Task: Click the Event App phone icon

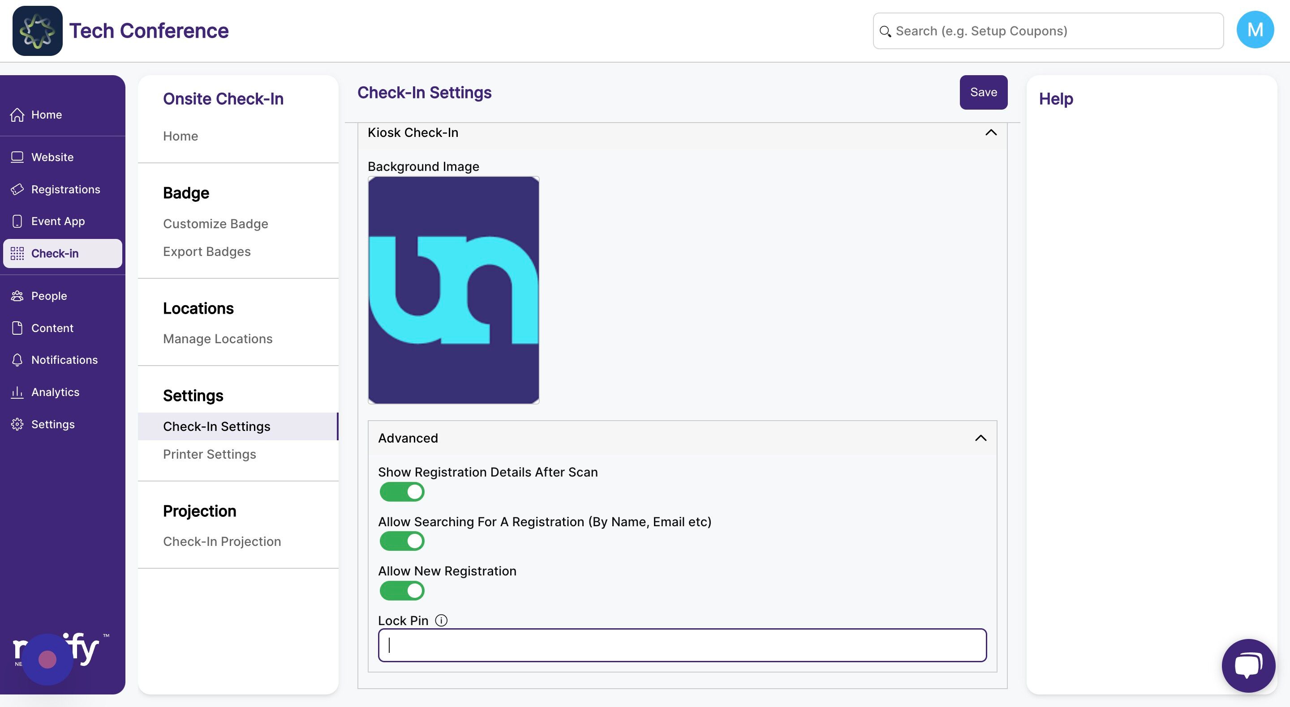Action: tap(17, 221)
